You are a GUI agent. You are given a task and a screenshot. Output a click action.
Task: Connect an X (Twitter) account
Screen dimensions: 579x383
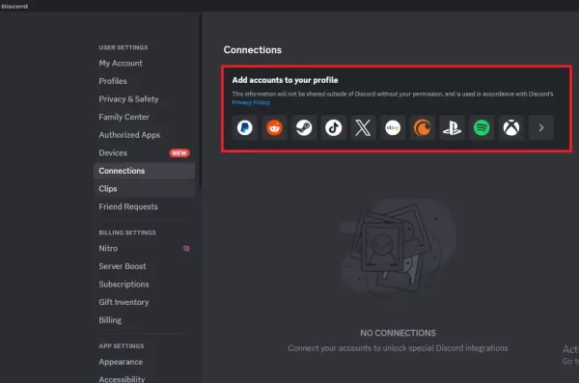(x=363, y=127)
